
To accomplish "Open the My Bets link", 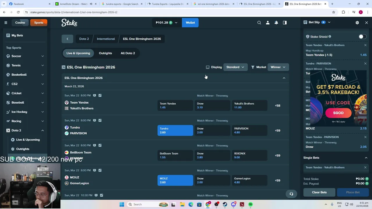I will (x=17, y=35).
